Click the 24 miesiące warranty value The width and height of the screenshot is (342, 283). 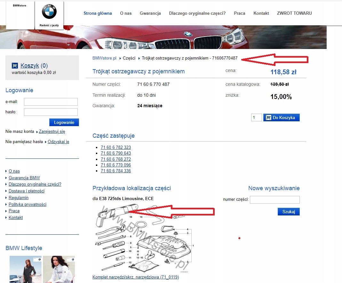coord(150,106)
